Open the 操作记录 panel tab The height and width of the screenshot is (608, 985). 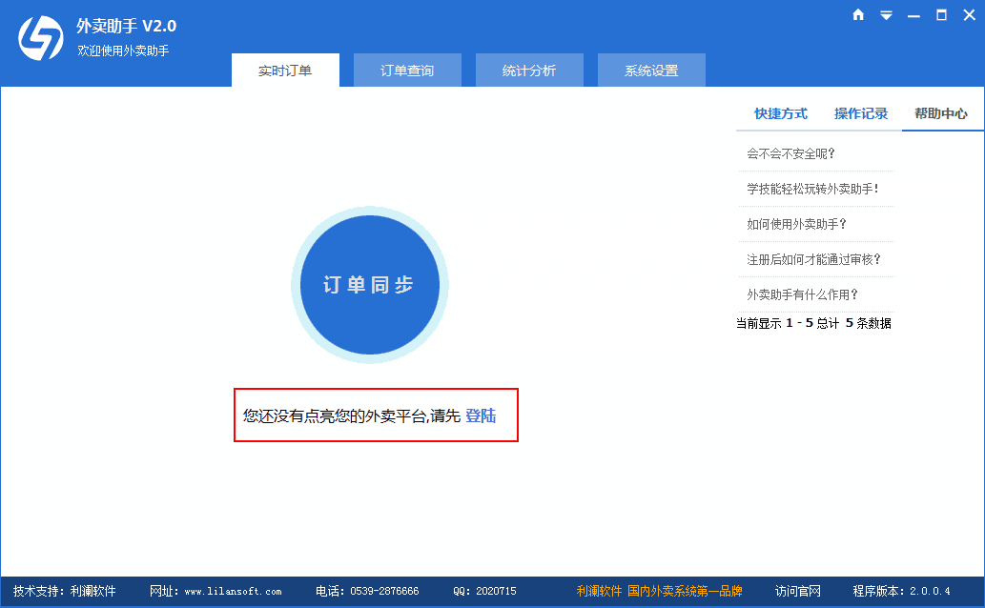tap(861, 113)
